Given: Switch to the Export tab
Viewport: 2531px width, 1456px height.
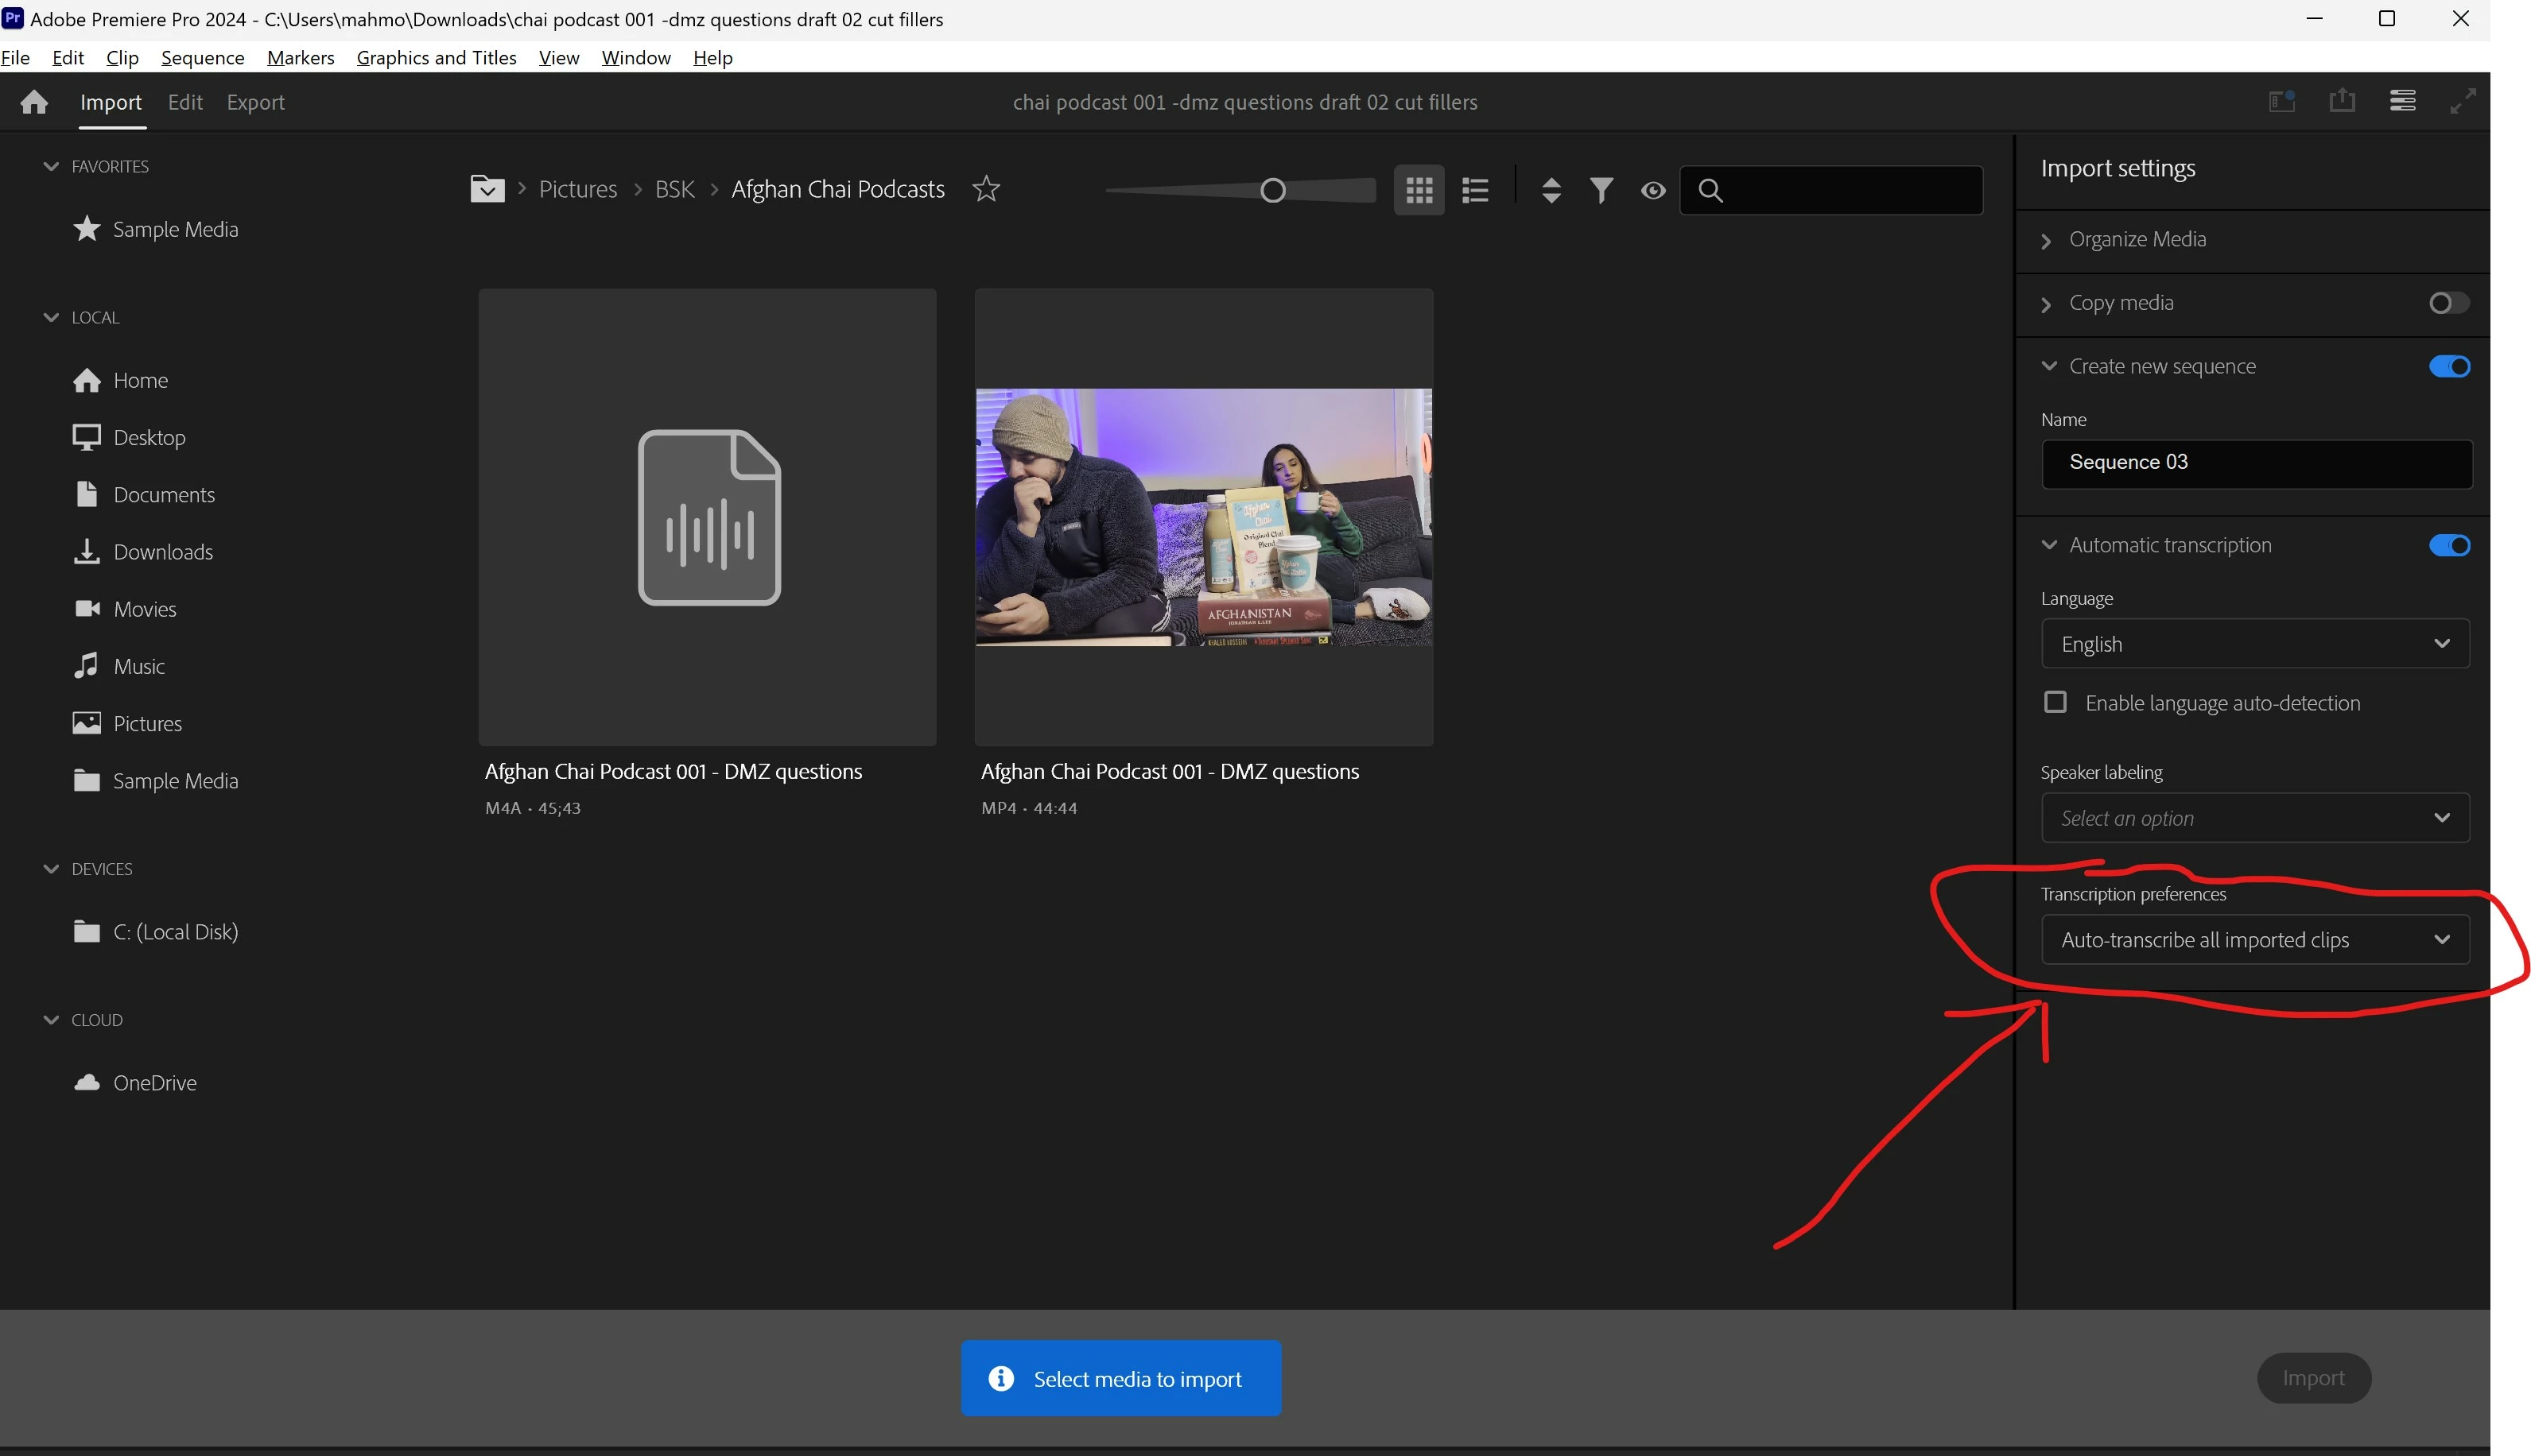Looking at the screenshot, I should (255, 102).
